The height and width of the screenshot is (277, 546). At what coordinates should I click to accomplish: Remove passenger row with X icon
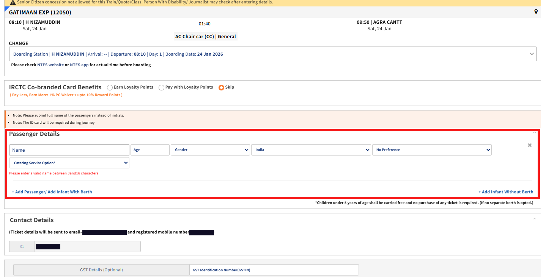click(x=530, y=145)
